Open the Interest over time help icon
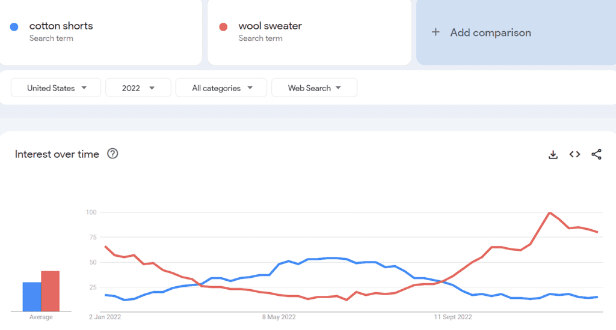616x330 pixels. point(112,154)
